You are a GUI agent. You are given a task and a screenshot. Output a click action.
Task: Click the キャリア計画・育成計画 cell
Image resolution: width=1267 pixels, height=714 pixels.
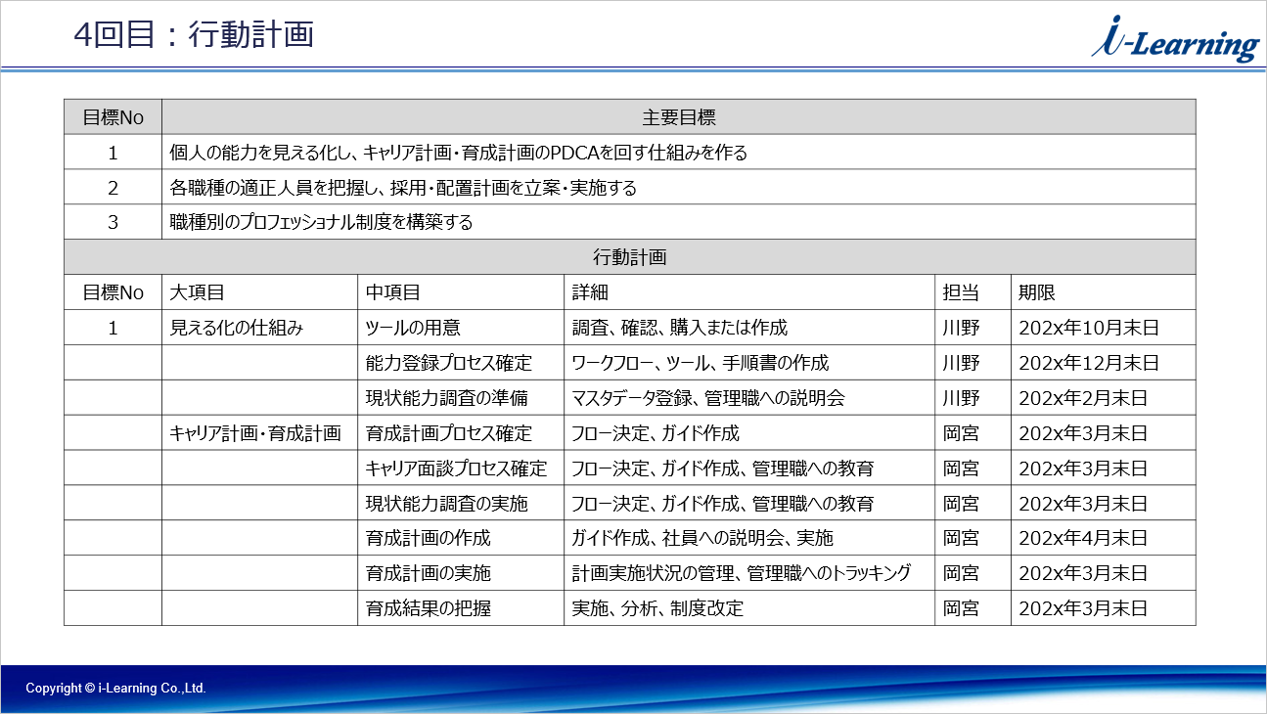255,433
